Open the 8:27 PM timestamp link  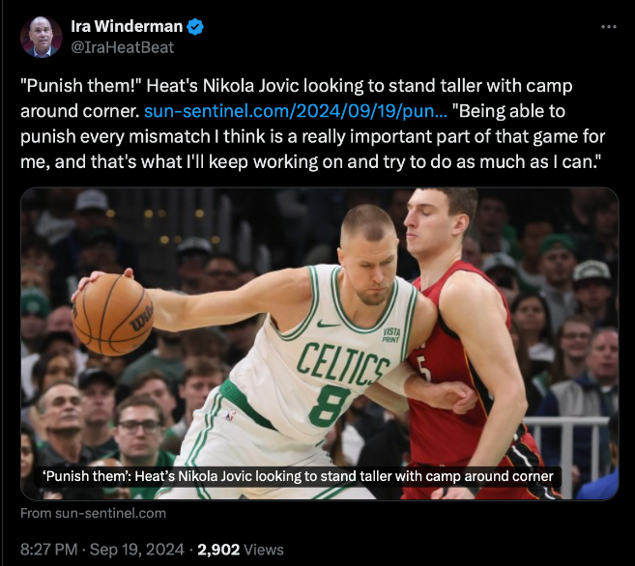(x=48, y=550)
